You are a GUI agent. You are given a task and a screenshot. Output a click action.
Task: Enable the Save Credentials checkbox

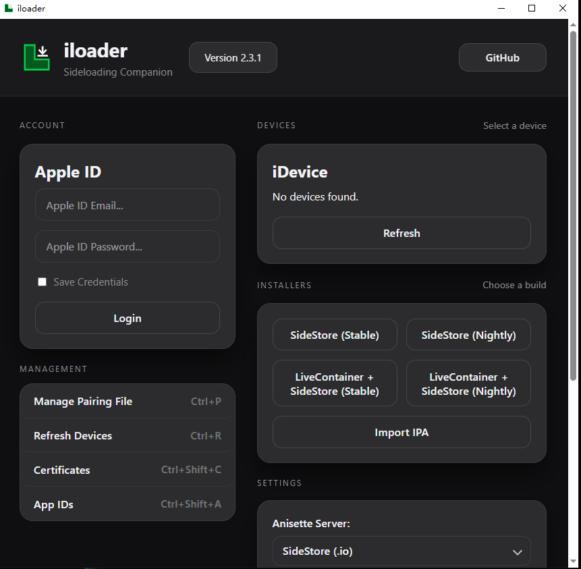(x=43, y=282)
